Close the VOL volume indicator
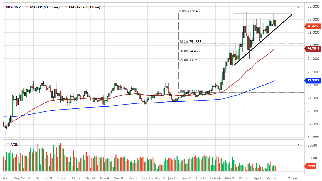The image size is (322, 181). [8, 145]
